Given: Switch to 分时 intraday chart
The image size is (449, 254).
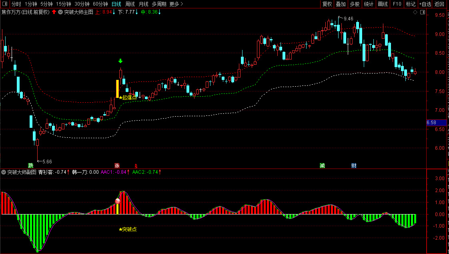Looking at the screenshot, I should tap(16, 4).
